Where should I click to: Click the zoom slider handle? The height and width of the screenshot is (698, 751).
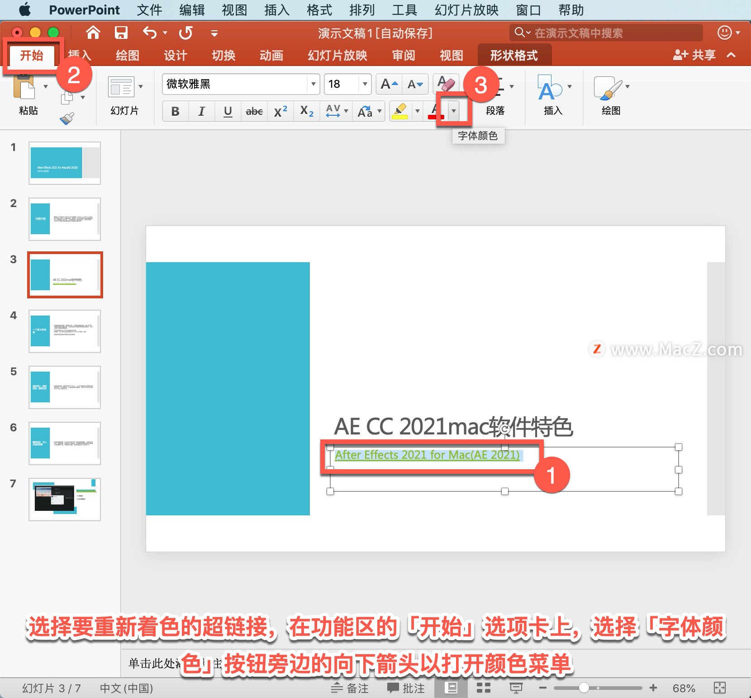[584, 688]
